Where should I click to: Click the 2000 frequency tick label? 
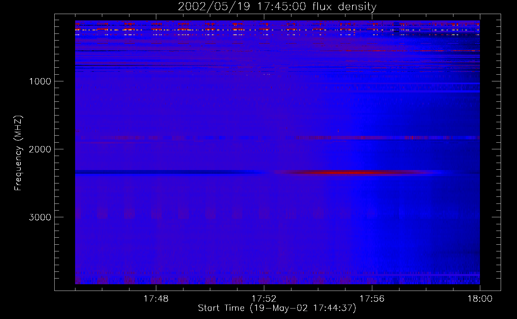point(40,149)
